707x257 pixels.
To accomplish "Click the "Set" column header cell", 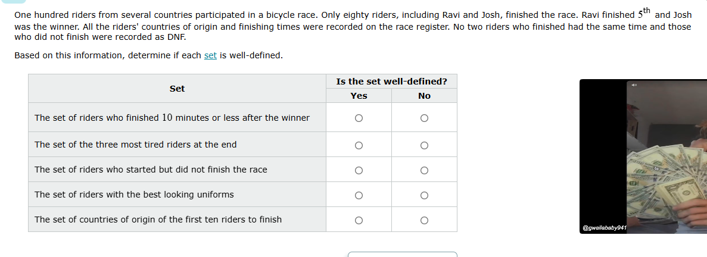I will (177, 89).
